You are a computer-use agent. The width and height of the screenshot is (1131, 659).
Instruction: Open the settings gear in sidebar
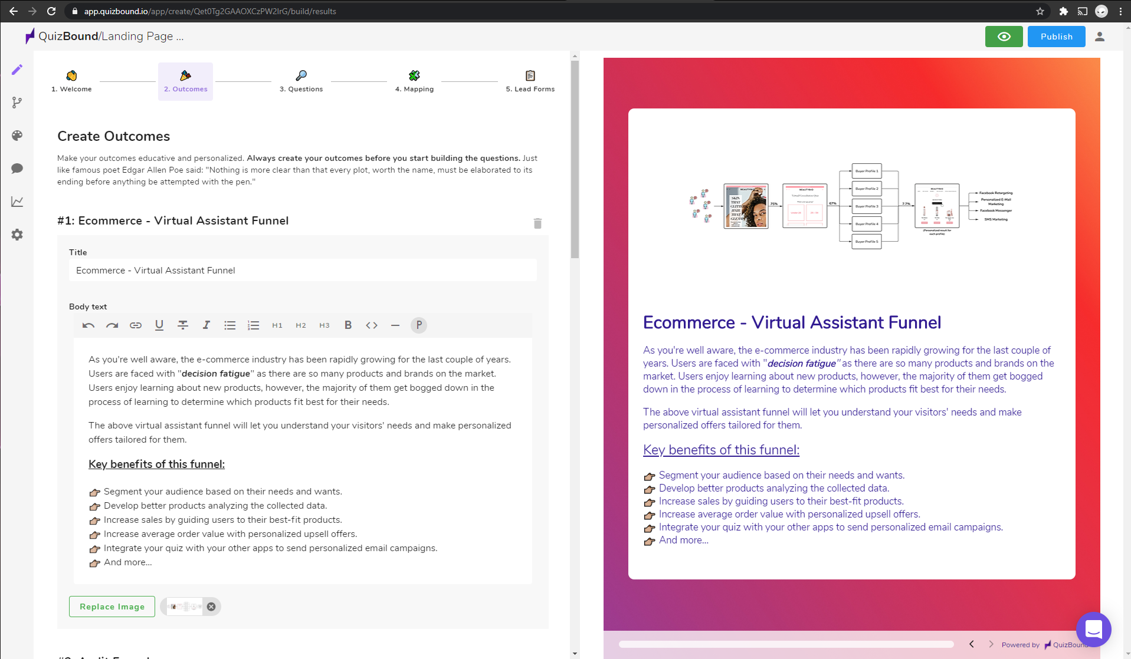click(x=17, y=235)
